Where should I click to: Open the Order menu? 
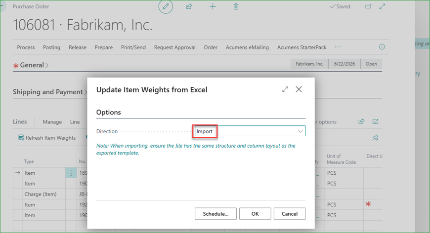(x=211, y=47)
